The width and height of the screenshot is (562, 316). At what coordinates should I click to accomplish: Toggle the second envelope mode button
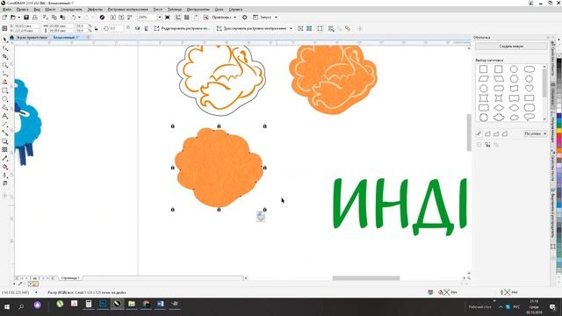[x=488, y=133]
